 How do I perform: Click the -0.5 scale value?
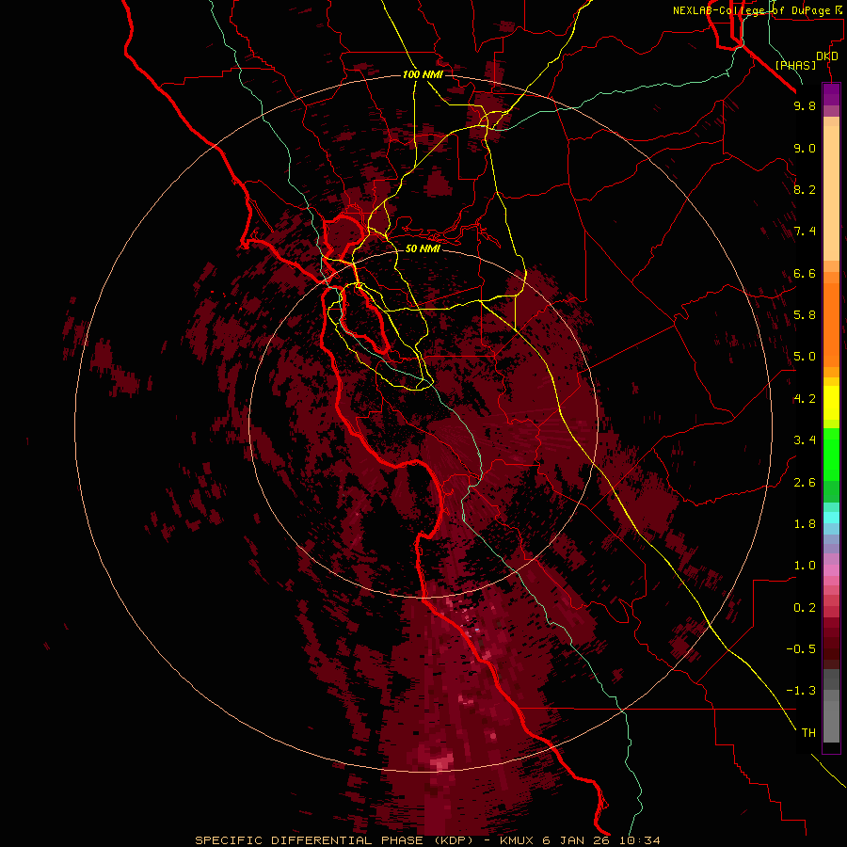point(801,649)
